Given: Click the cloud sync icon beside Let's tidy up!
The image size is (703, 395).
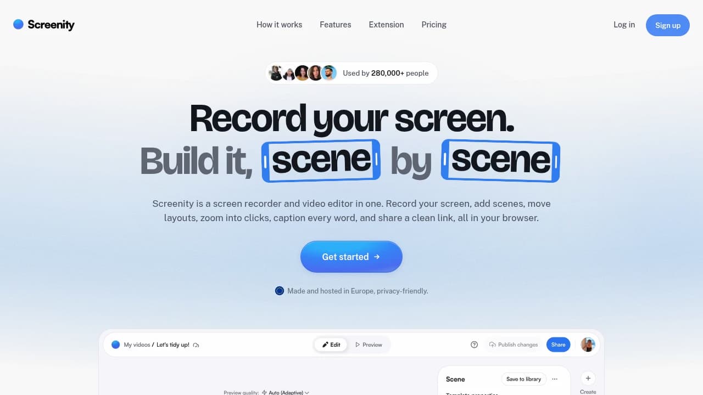Looking at the screenshot, I should pyautogui.click(x=196, y=345).
